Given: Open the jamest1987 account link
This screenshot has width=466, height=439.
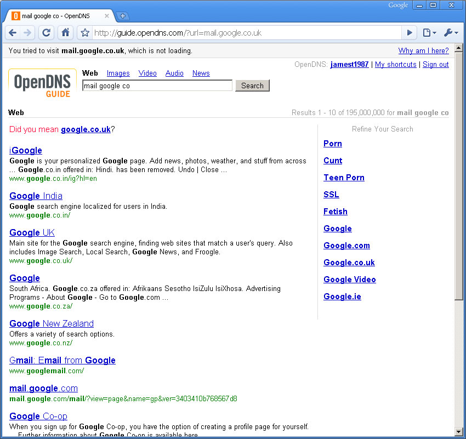Looking at the screenshot, I should pos(349,65).
